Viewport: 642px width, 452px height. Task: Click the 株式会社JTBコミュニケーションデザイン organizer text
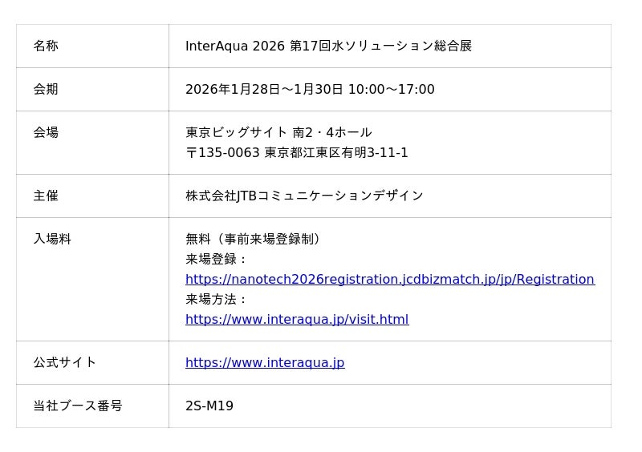click(x=304, y=196)
